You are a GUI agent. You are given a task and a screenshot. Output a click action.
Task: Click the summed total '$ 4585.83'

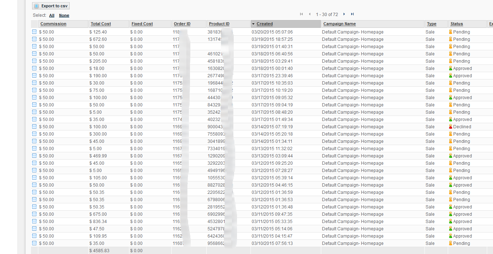(100, 251)
